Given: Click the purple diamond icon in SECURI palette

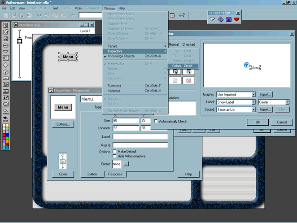Looking at the screenshot, I should click(220, 19).
